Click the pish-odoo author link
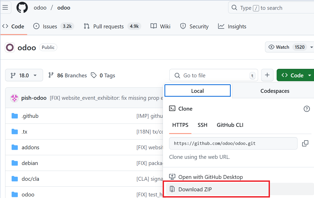Screen dimensions: 314x198 pyautogui.click(x=34, y=98)
